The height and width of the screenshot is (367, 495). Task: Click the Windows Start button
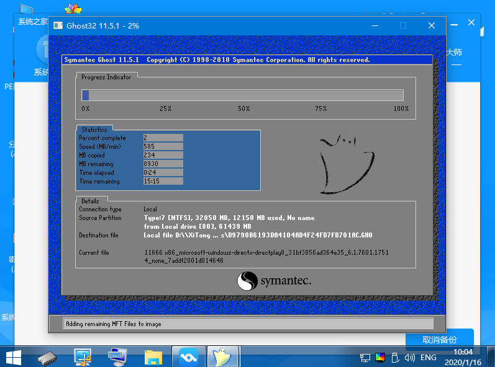click(13, 356)
